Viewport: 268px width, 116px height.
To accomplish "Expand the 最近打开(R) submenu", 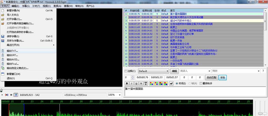I will click(x=28, y=45).
